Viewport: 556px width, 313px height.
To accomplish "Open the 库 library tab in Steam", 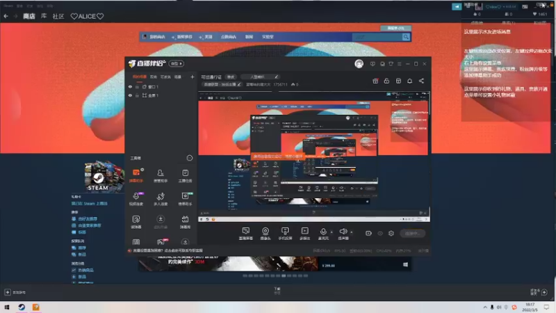I will point(44,16).
